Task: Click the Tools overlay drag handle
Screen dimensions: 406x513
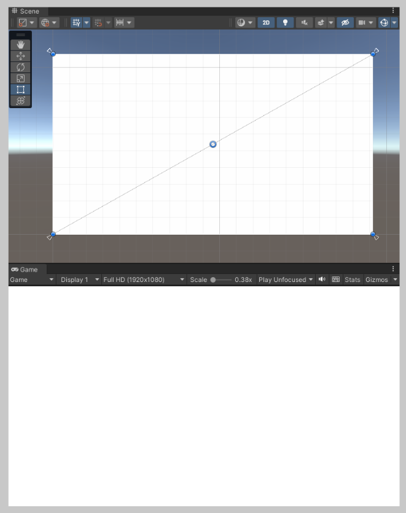Action: 21,34
